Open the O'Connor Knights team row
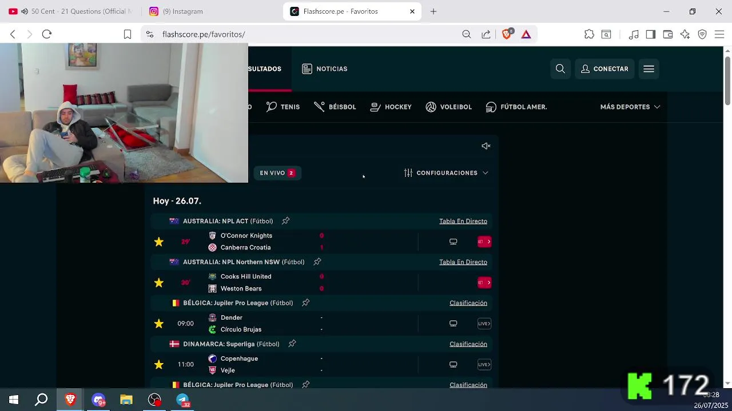The width and height of the screenshot is (732, 411). (x=246, y=236)
